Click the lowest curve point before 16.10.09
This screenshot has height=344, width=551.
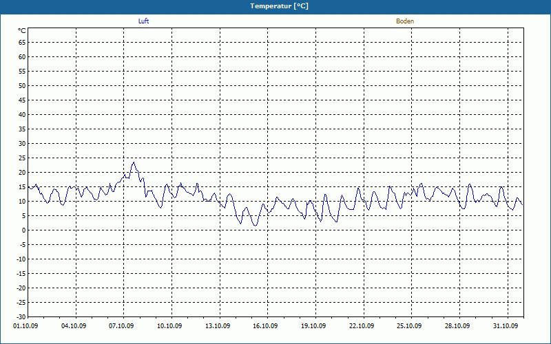click(x=256, y=226)
